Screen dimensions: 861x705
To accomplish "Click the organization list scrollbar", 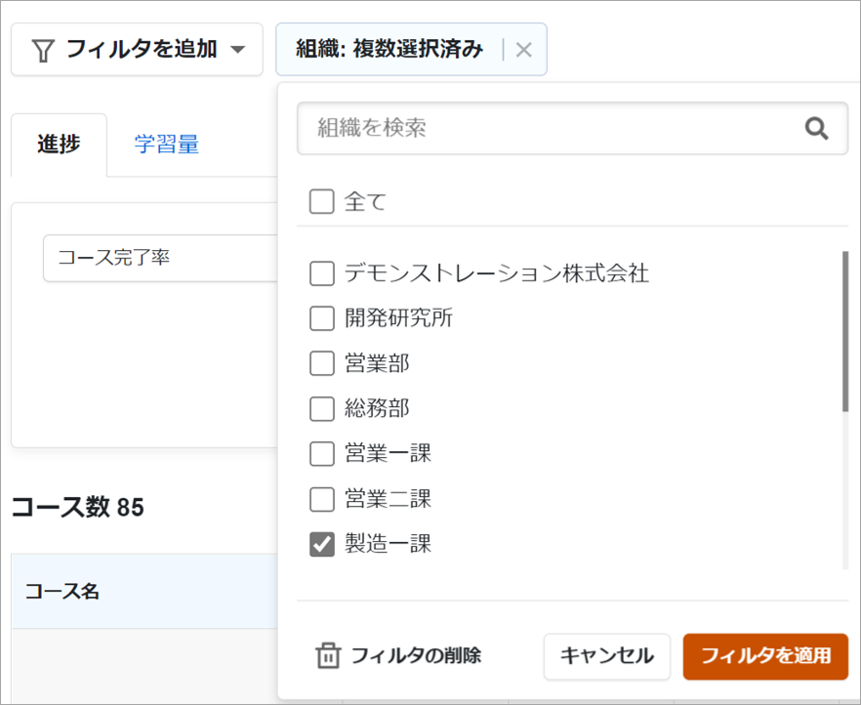I will tap(845, 331).
